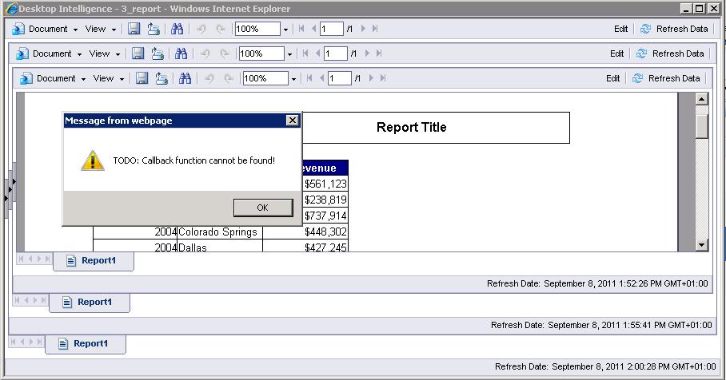
Task: Click the warning triangle icon in the dialog
Action: coord(93,160)
